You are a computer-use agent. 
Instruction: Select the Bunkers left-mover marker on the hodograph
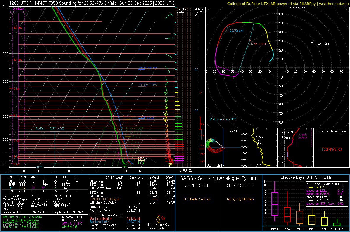tap(227, 28)
